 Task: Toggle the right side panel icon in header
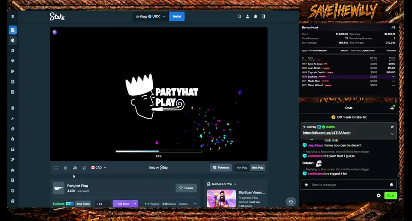pyautogui.click(x=263, y=16)
